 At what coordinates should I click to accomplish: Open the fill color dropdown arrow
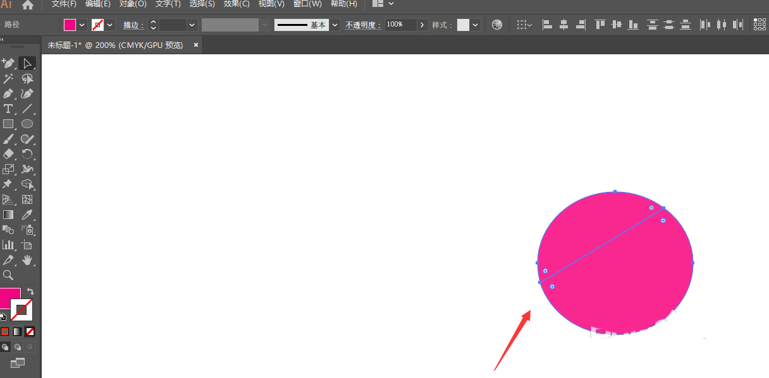point(82,25)
